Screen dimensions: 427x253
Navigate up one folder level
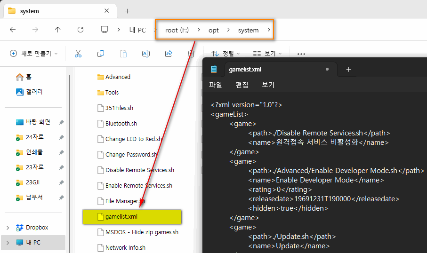[x=58, y=29]
